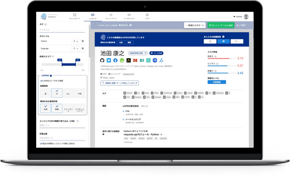
Task: Click the 候補から外す button
Action: [194, 25]
